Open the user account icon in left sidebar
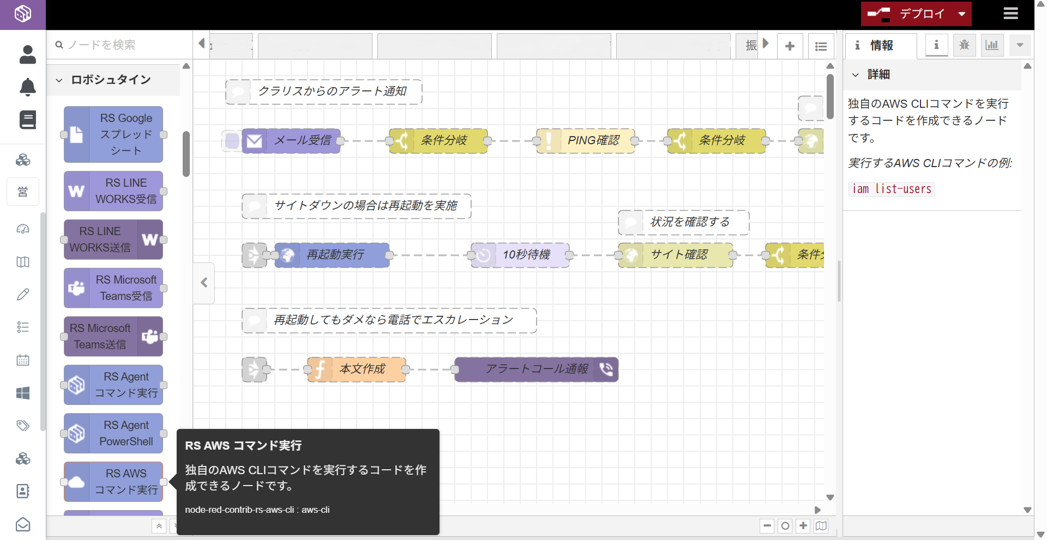This screenshot has height=540, width=1047. pos(28,54)
